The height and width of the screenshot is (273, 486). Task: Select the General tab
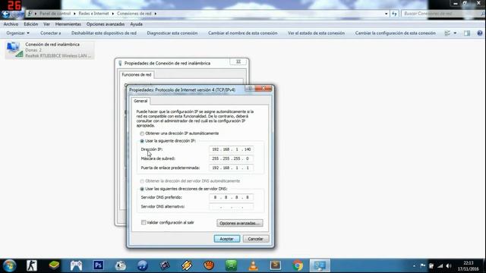point(140,101)
